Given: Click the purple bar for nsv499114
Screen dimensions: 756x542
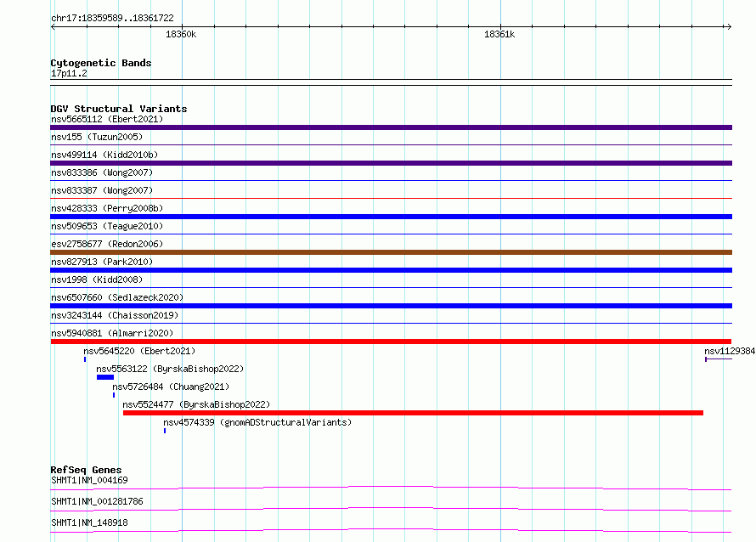Looking at the screenshot, I should click(391, 163).
